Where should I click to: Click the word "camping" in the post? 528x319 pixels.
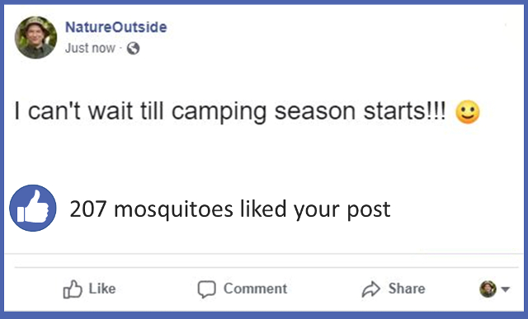[x=219, y=112]
